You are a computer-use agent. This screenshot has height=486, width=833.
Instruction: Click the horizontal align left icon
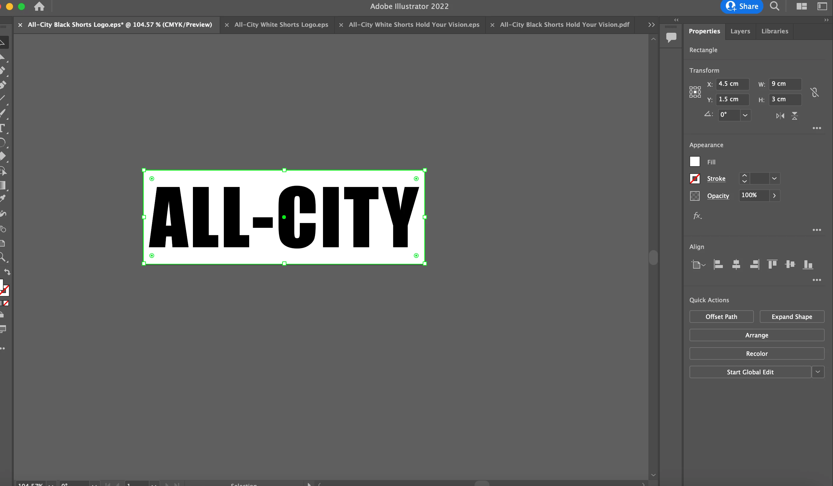(x=718, y=264)
